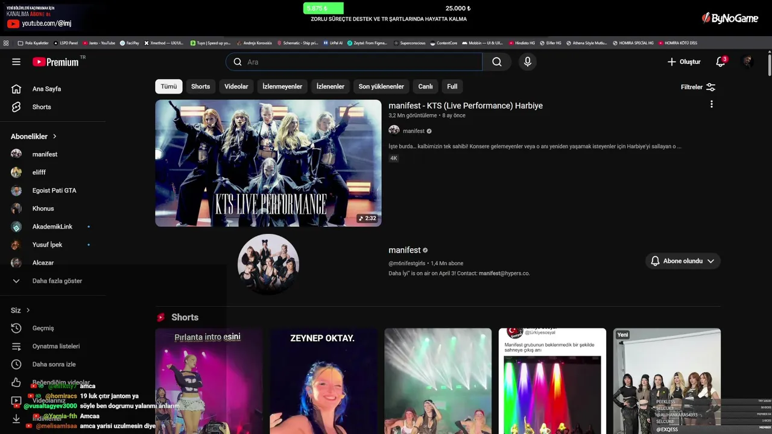
Task: Open the Oluştur create button
Action: point(684,62)
